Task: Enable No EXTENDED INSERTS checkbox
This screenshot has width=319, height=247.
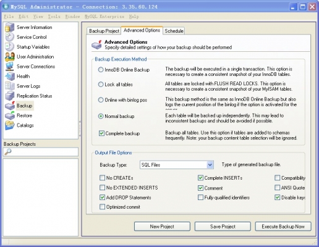Action: [102, 188]
